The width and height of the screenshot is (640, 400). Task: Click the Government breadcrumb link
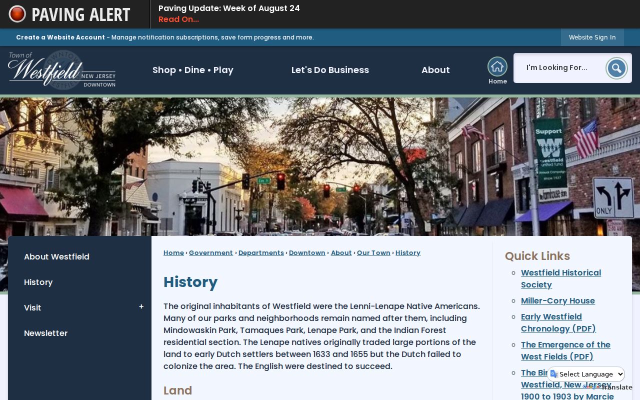click(211, 253)
